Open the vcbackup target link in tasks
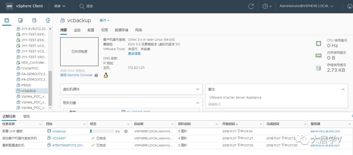The image size is (353, 155). click(x=59, y=131)
